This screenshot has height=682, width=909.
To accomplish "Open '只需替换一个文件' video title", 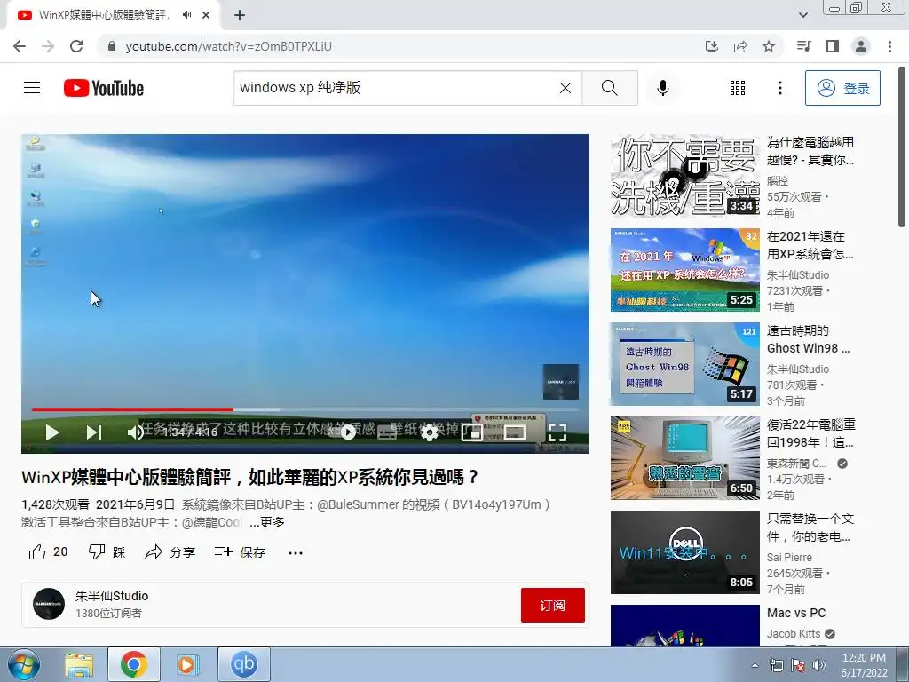I will 810,527.
